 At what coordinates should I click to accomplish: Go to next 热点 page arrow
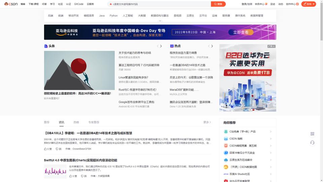point(212,46)
